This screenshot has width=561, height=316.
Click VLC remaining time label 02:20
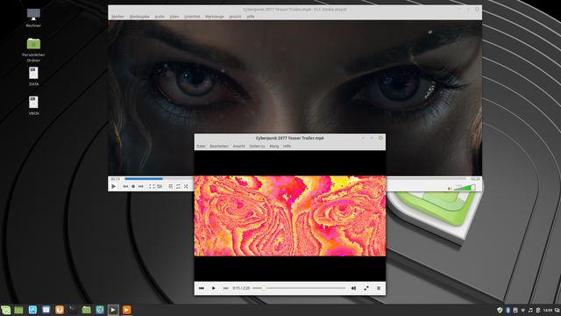point(475,179)
